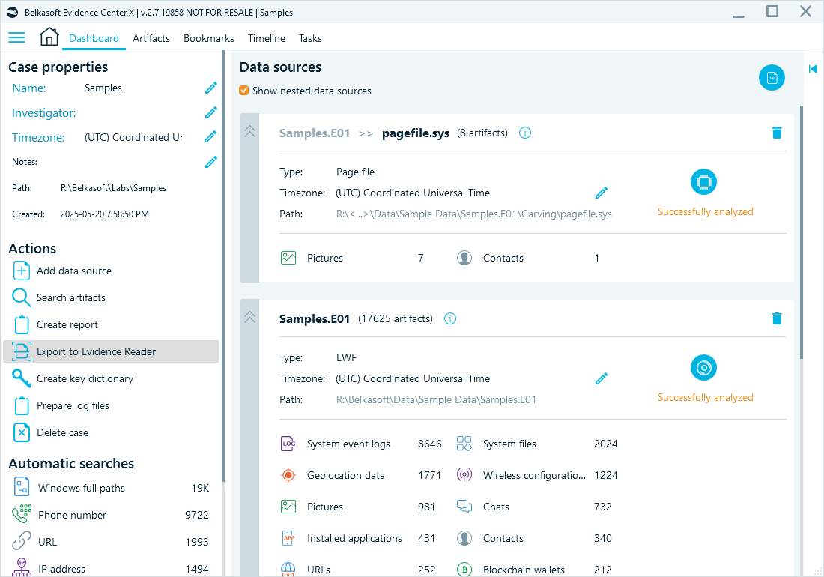Screen dimensions: 824x577
Task: Open the System files icon
Action: pos(464,444)
